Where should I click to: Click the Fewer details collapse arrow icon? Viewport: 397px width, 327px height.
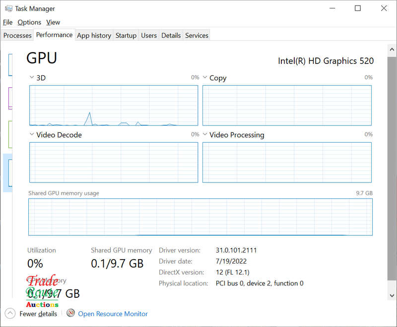pyautogui.click(x=10, y=313)
